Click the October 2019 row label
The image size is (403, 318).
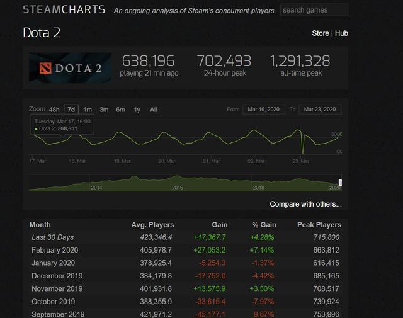click(53, 302)
